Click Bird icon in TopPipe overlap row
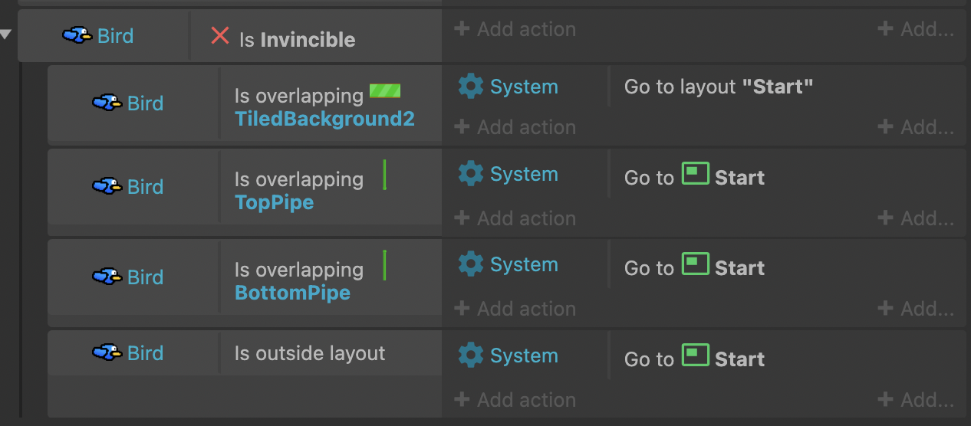This screenshot has width=971, height=426. pyautogui.click(x=107, y=186)
